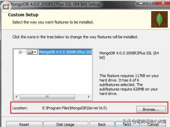This screenshot has height=127, width=170.
Task: Select the MongoDB 4.0.0 2008R2Plus SSL tree item
Action: click(x=65, y=52)
